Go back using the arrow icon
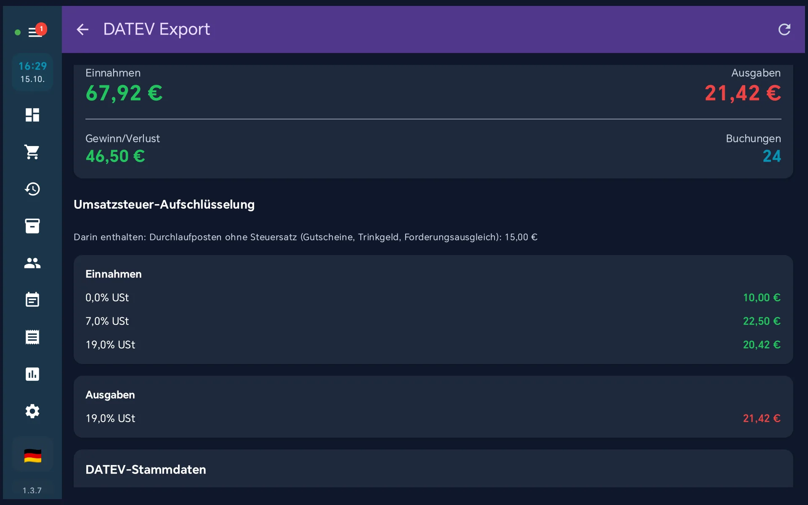Screen dimensions: 808x505 (x=82, y=29)
